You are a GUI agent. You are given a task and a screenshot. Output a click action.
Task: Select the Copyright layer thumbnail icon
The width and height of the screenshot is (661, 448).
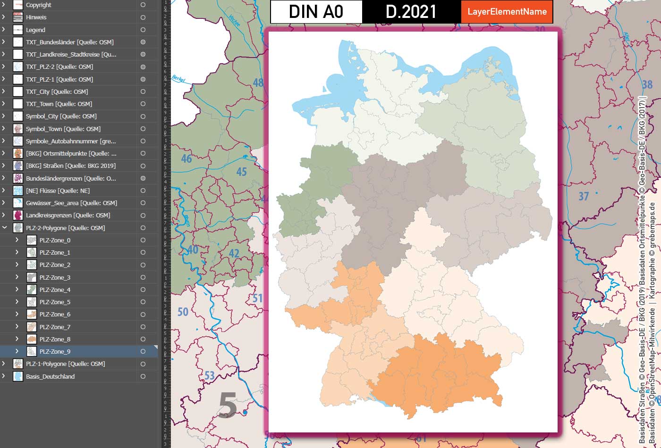(17, 5)
